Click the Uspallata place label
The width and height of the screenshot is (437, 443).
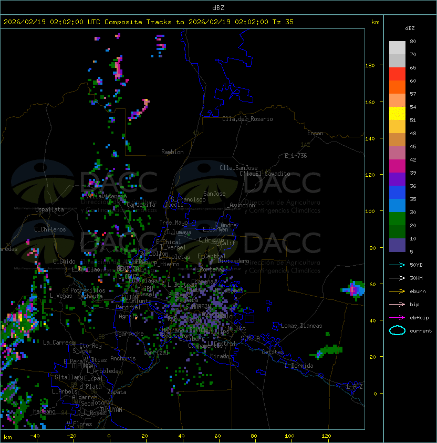49,209
